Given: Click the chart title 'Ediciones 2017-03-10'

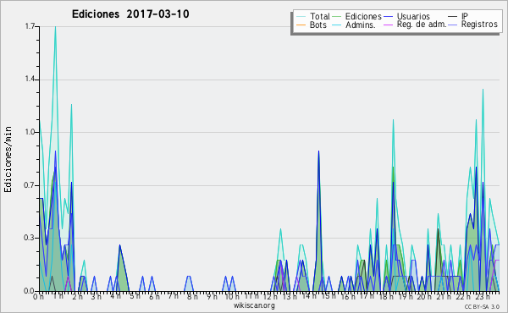Looking at the screenshot, I should pos(130,14).
